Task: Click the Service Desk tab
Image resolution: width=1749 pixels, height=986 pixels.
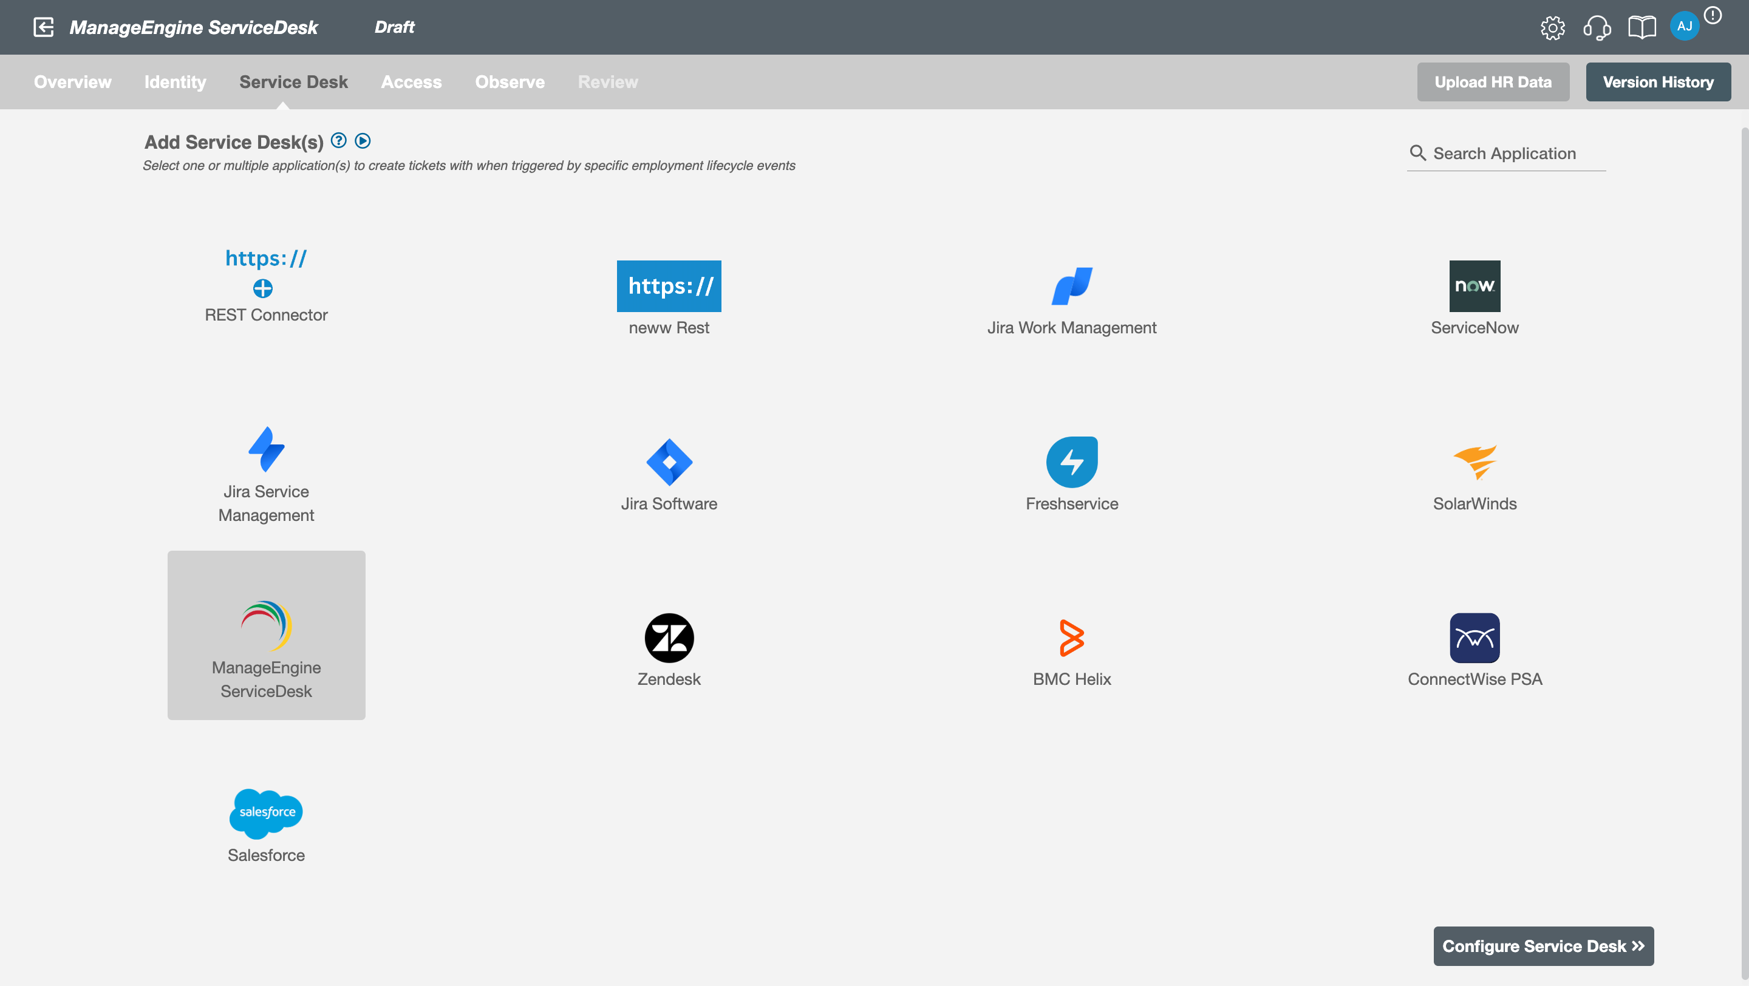Action: point(293,81)
